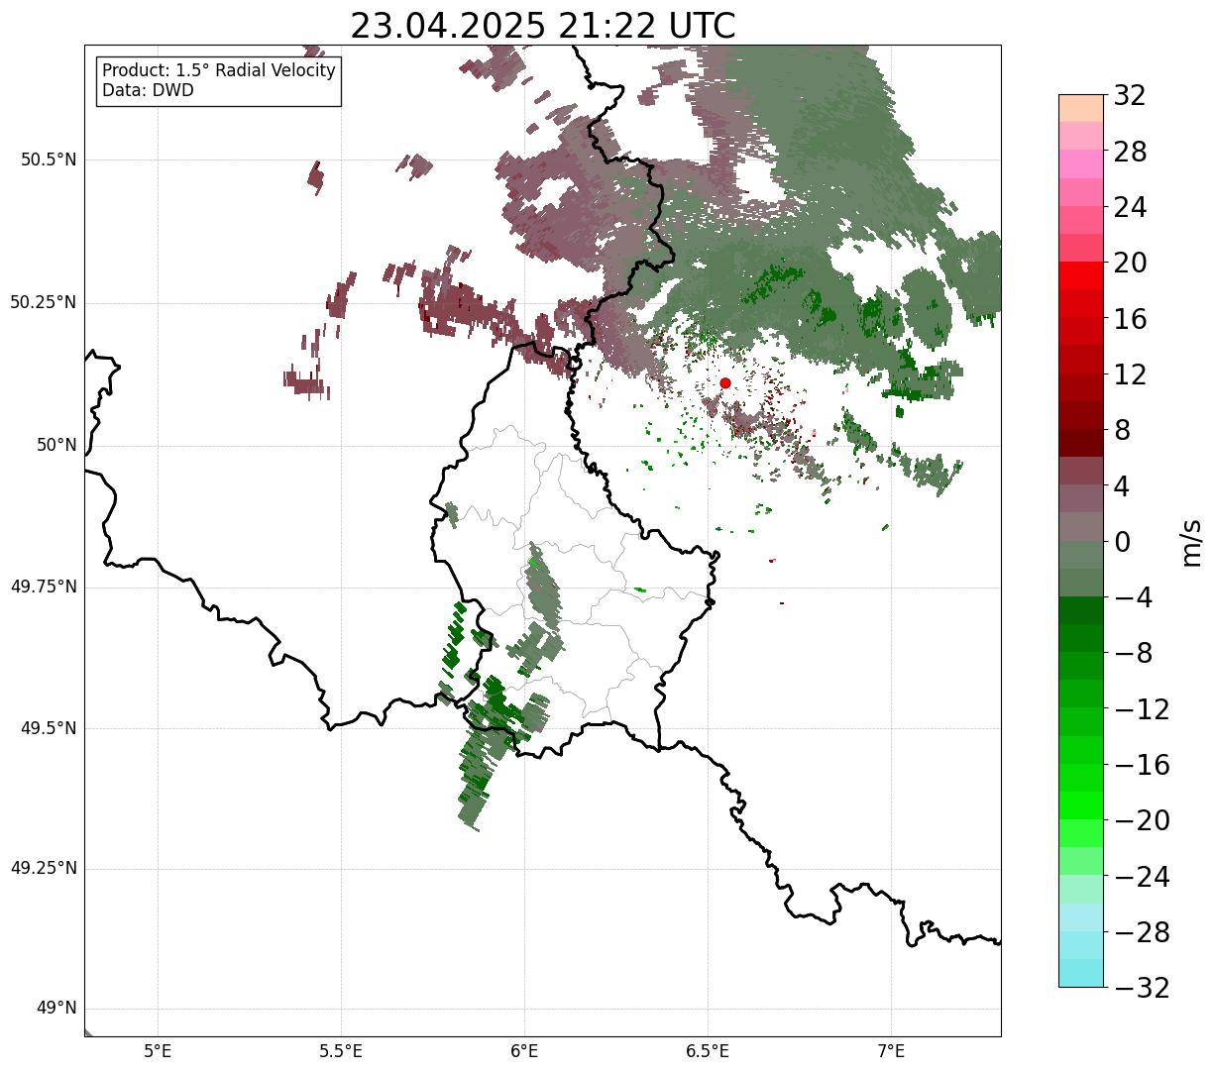Click the 49.5°N latitude label
This screenshot has width=1214, height=1071.
pyautogui.click(x=49, y=728)
